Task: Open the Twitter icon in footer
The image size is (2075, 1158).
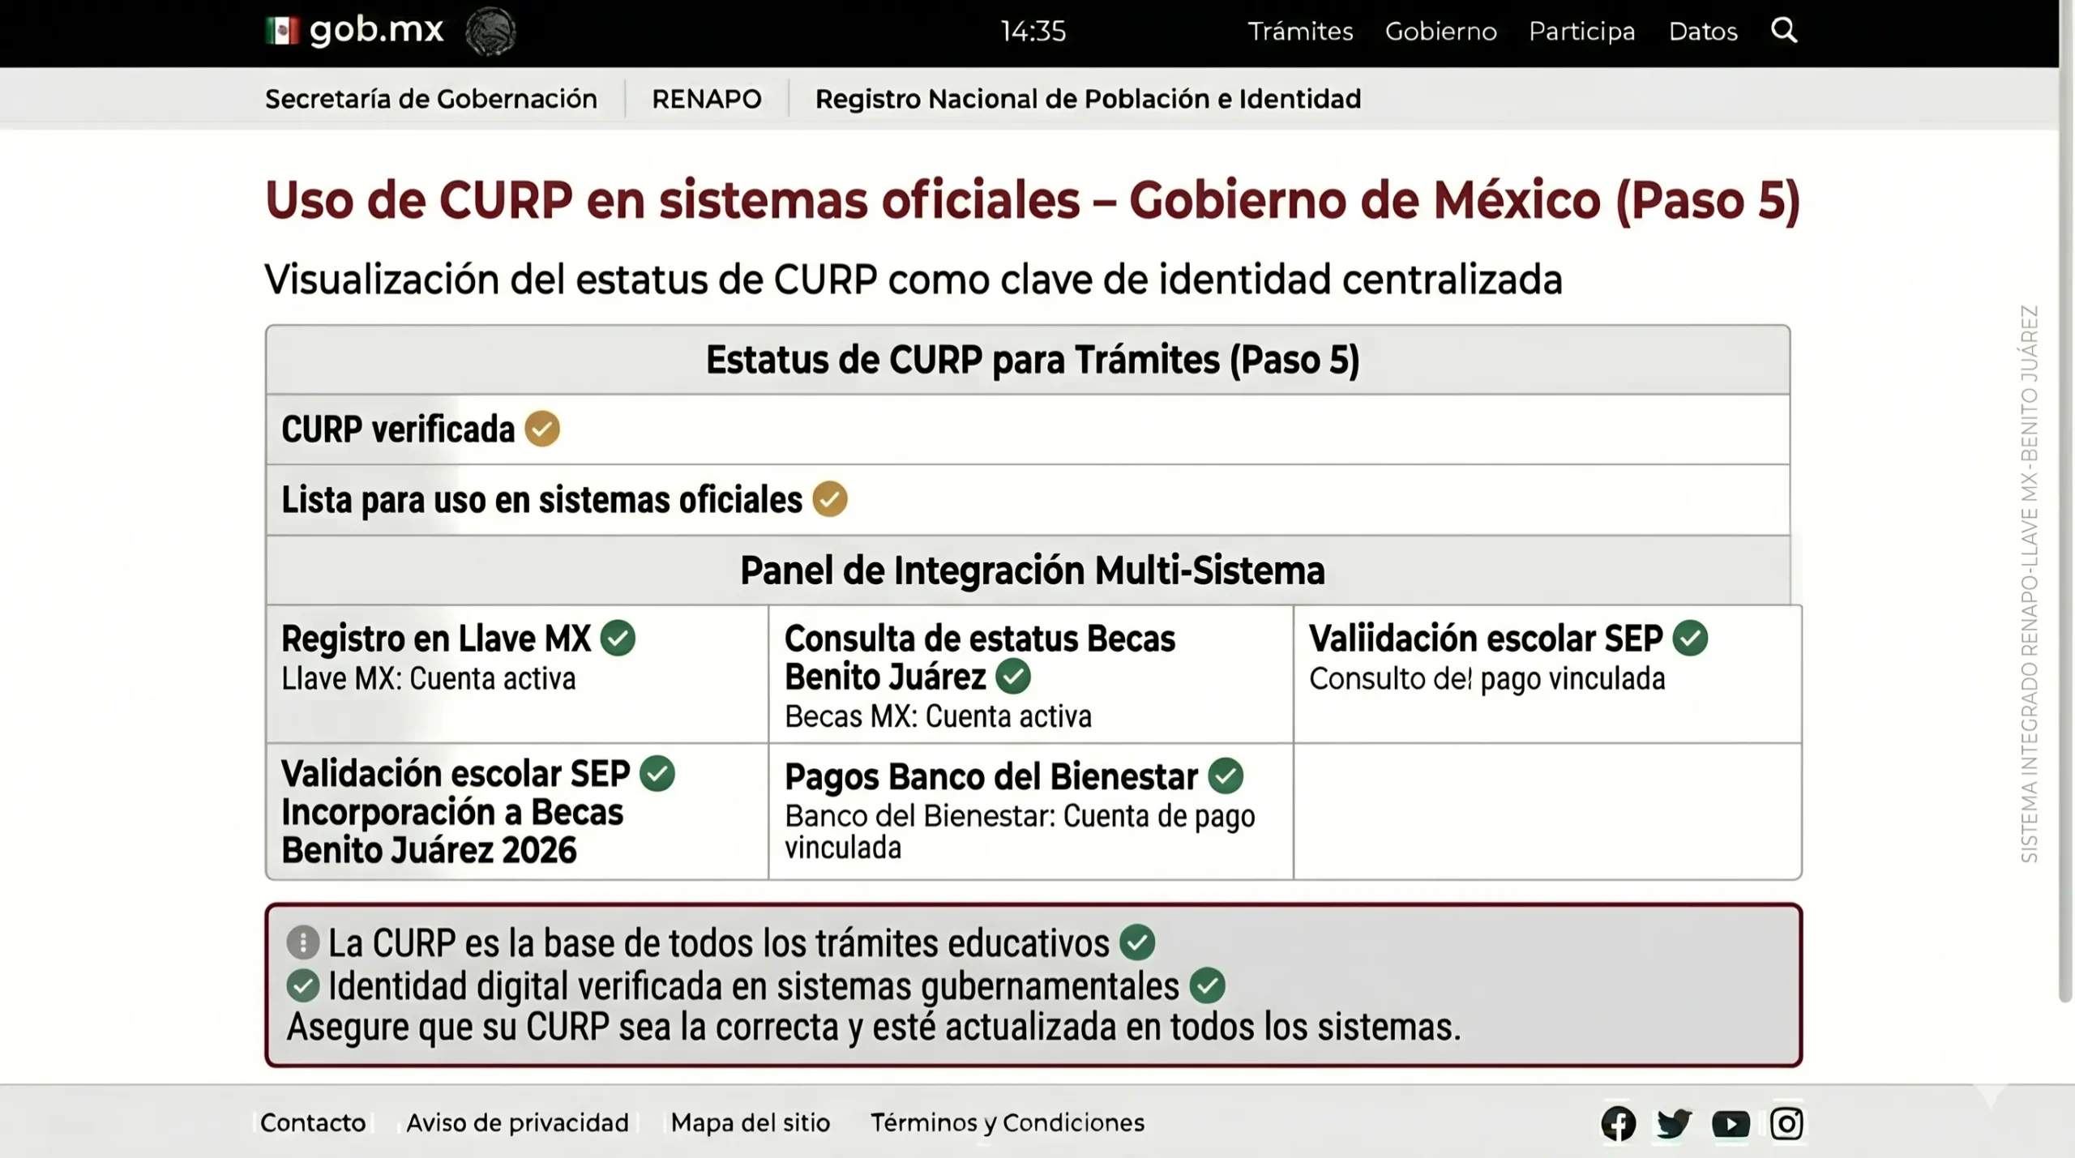Action: pos(1674,1124)
